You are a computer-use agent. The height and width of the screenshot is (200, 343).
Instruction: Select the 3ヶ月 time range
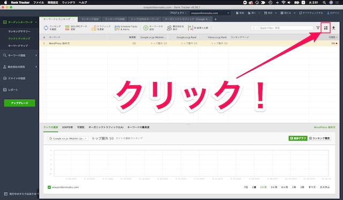274,187
